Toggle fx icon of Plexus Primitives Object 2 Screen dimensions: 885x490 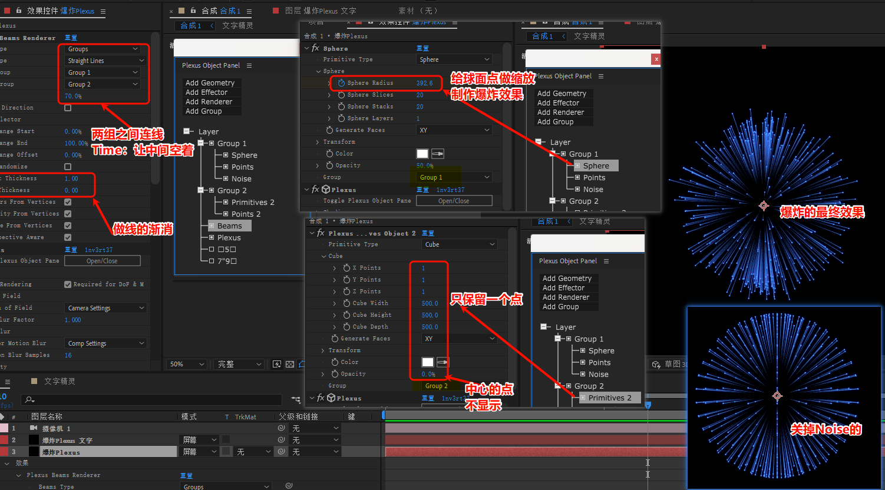click(x=321, y=233)
